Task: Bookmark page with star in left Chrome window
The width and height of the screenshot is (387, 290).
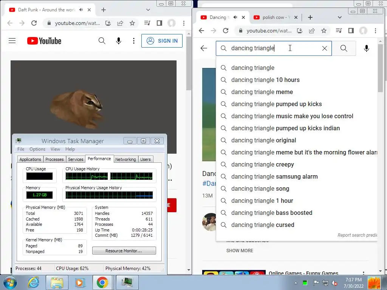Action: (x=132, y=23)
